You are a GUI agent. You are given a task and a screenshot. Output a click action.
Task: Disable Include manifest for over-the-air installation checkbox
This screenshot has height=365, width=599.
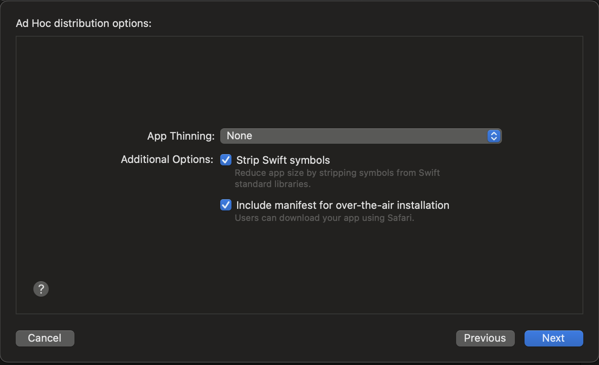point(226,205)
